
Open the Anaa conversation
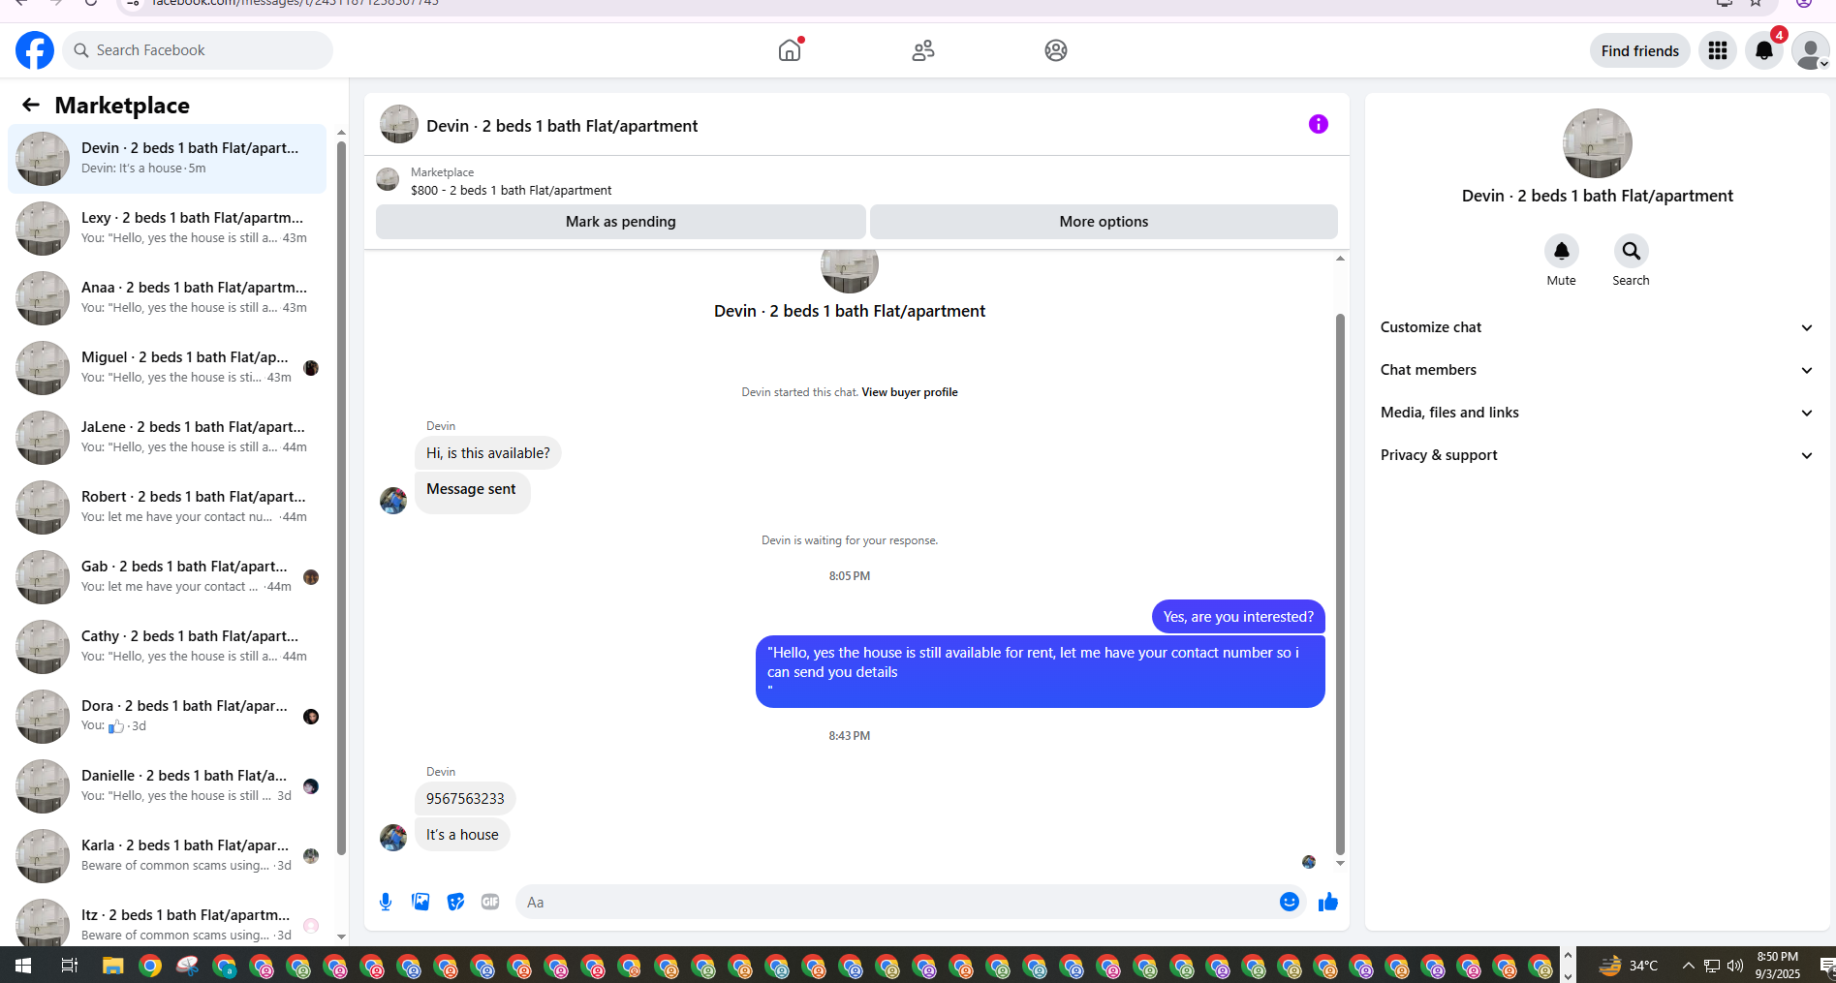coord(167,298)
